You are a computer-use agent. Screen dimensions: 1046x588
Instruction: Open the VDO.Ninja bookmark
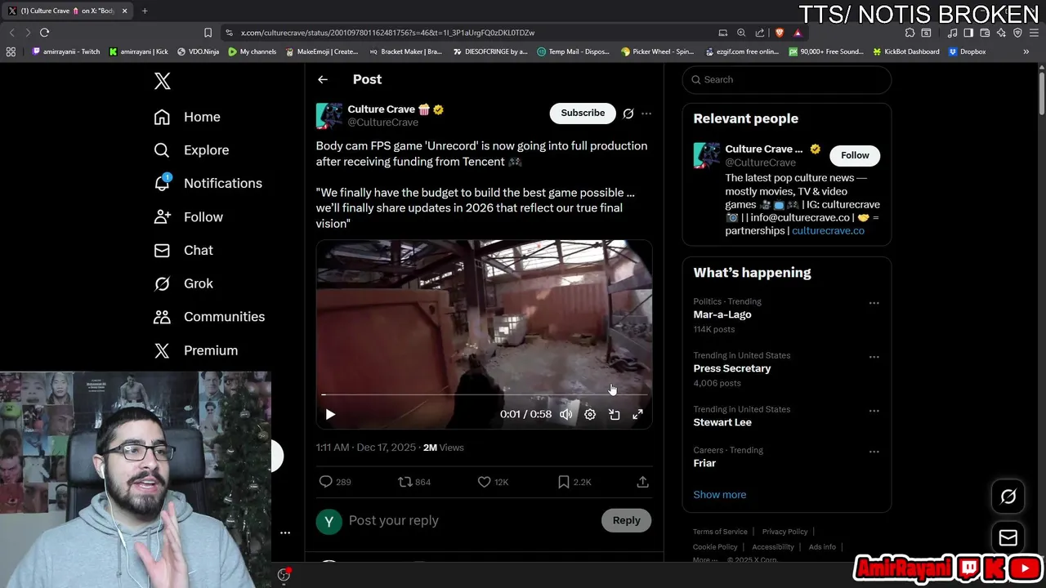198,51
